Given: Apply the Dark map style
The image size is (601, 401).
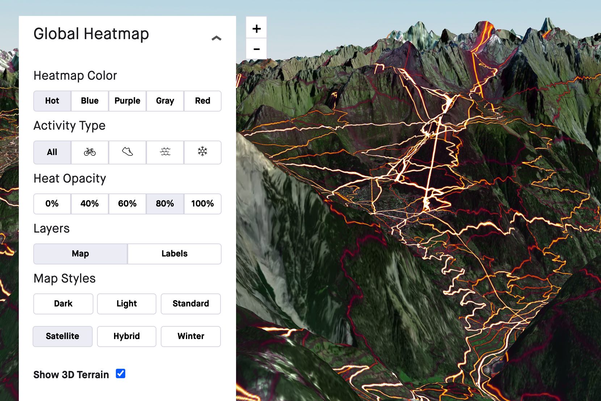Looking at the screenshot, I should tap(63, 304).
